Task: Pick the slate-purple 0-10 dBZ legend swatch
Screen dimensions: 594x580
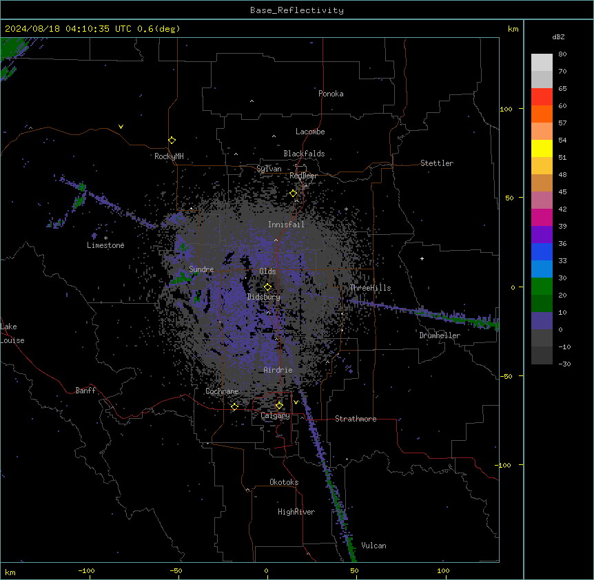Action: (x=542, y=321)
